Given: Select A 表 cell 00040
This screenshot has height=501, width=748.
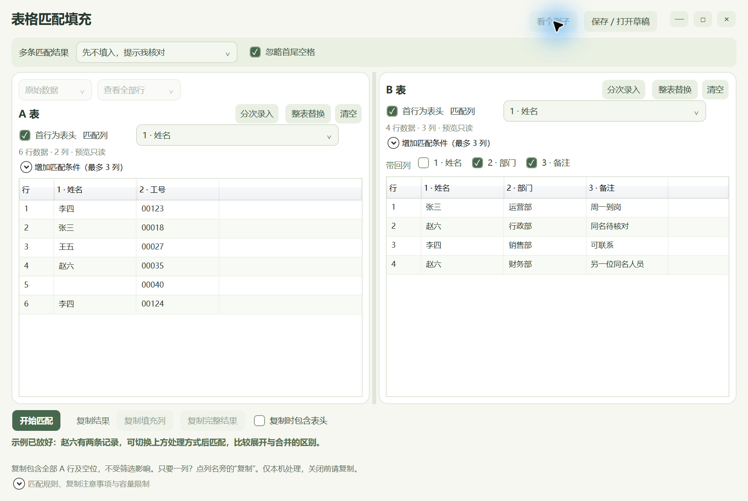Looking at the screenshot, I should [177, 285].
